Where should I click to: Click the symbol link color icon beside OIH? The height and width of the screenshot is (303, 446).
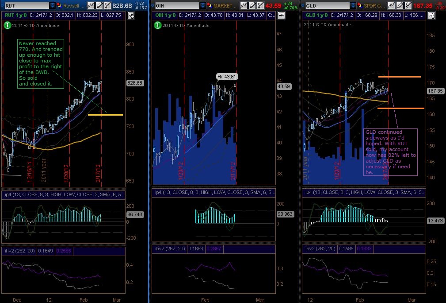click(210, 5)
